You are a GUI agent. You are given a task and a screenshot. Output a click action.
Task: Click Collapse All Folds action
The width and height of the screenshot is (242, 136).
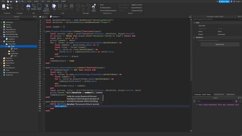click(137, 11)
